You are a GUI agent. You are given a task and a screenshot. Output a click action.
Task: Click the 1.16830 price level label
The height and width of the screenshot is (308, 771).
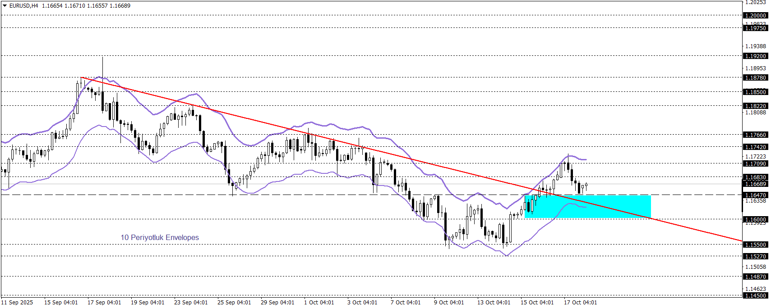pos(755,177)
